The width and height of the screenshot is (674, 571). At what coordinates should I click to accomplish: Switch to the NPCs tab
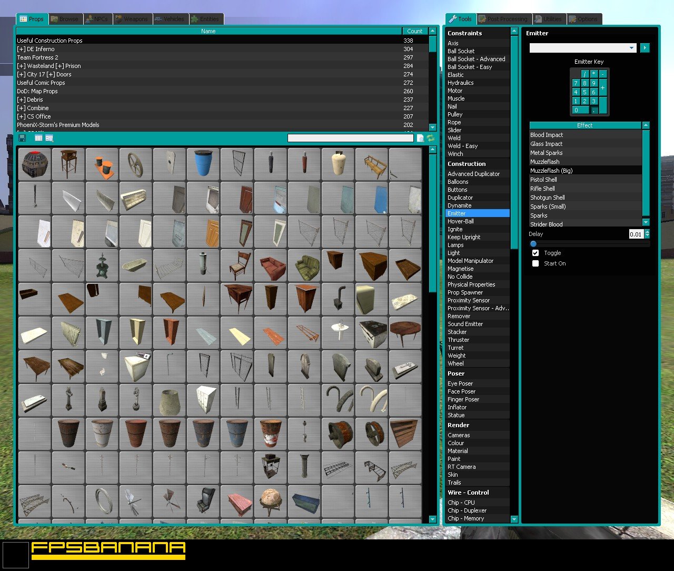(x=97, y=19)
